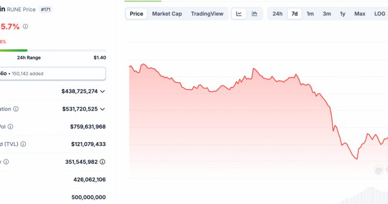Click the $1.40 range high value
Viewport: 388px width, 204px height.
pyautogui.click(x=100, y=57)
